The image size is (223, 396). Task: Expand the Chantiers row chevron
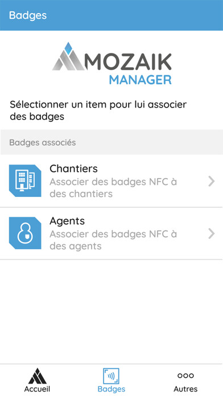pos(212,181)
